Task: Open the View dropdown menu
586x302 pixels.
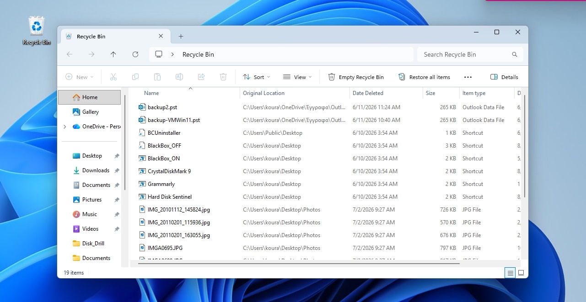Action: coord(297,77)
